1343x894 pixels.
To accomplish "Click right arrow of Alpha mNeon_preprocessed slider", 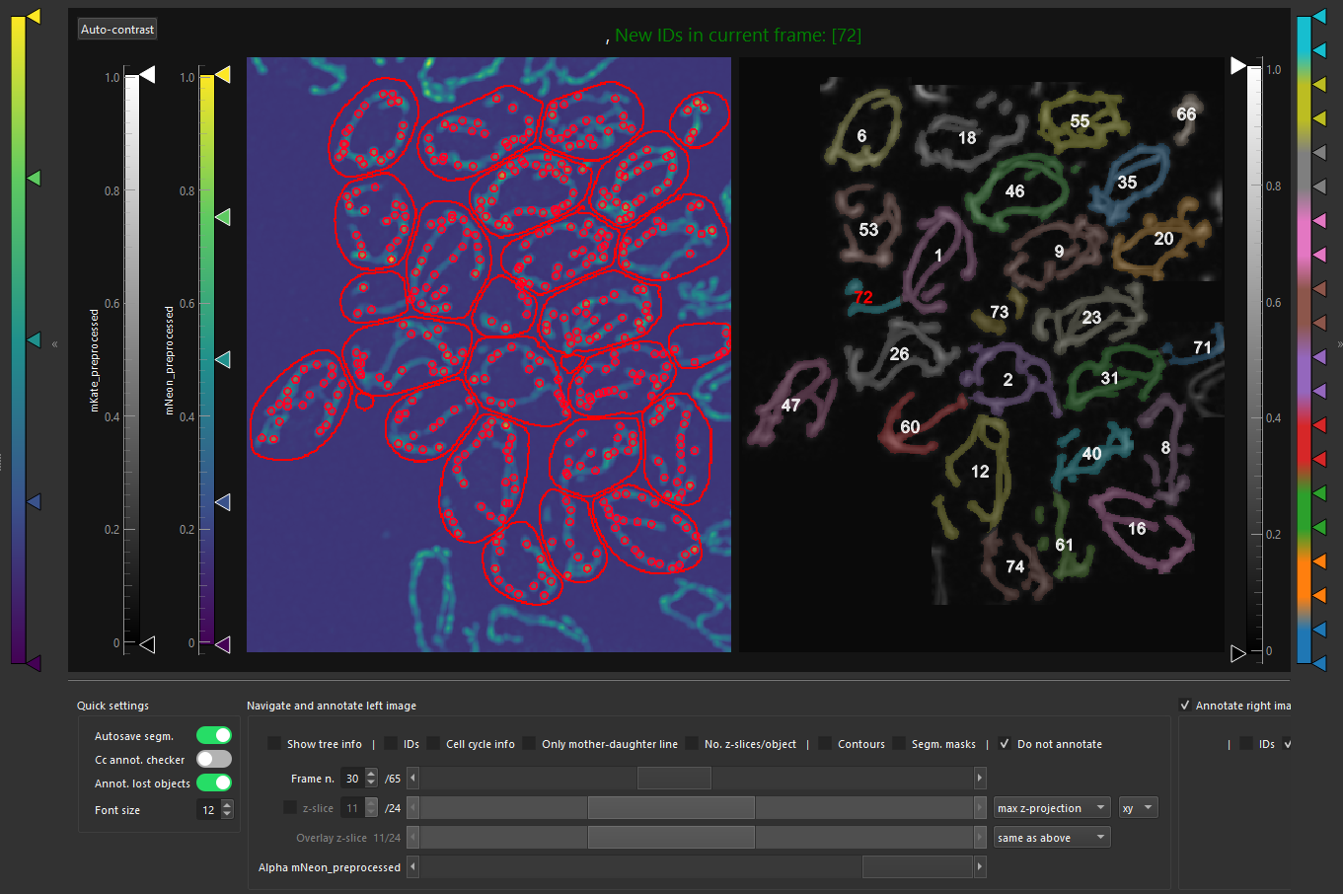I will tap(980, 867).
